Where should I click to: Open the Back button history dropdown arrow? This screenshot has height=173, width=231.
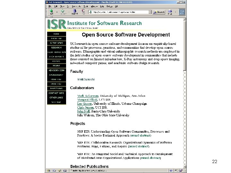pyautogui.click(x=57, y=12)
